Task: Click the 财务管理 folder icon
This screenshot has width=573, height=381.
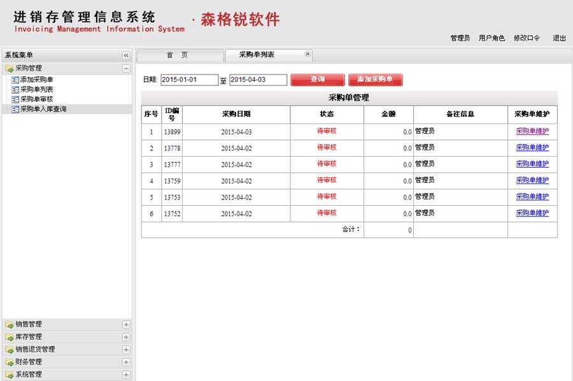Action: (x=10, y=362)
